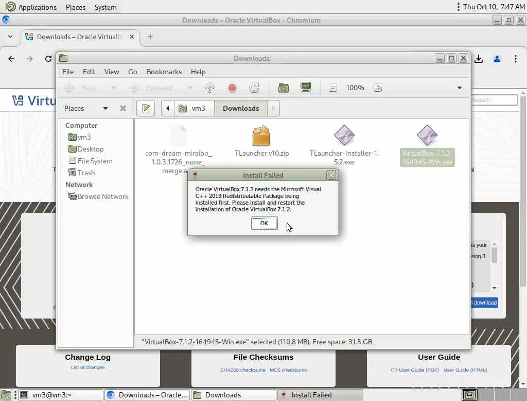Expand the toolbar overflow arrow

tap(460, 88)
